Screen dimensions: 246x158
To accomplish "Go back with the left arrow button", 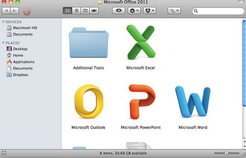I will click(6, 11).
